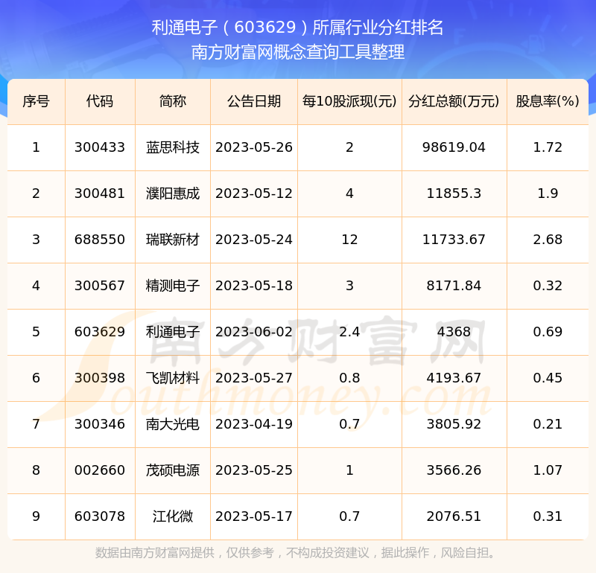
Task: Click dividend yield 1.9
Action: pos(548,193)
